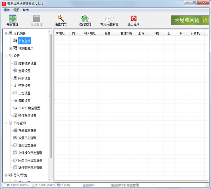
Task: Collapse the 日志查询 section
Action: [6, 123]
